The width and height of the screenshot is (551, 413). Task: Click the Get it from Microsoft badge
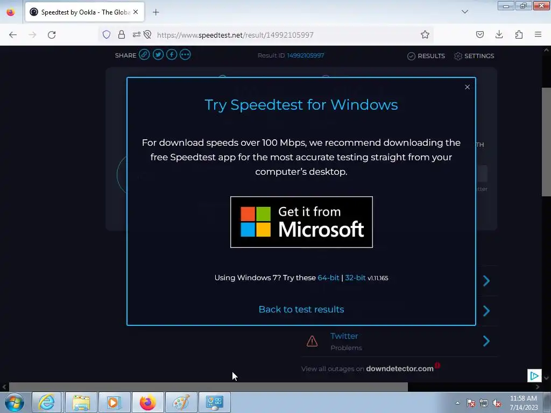pyautogui.click(x=301, y=222)
